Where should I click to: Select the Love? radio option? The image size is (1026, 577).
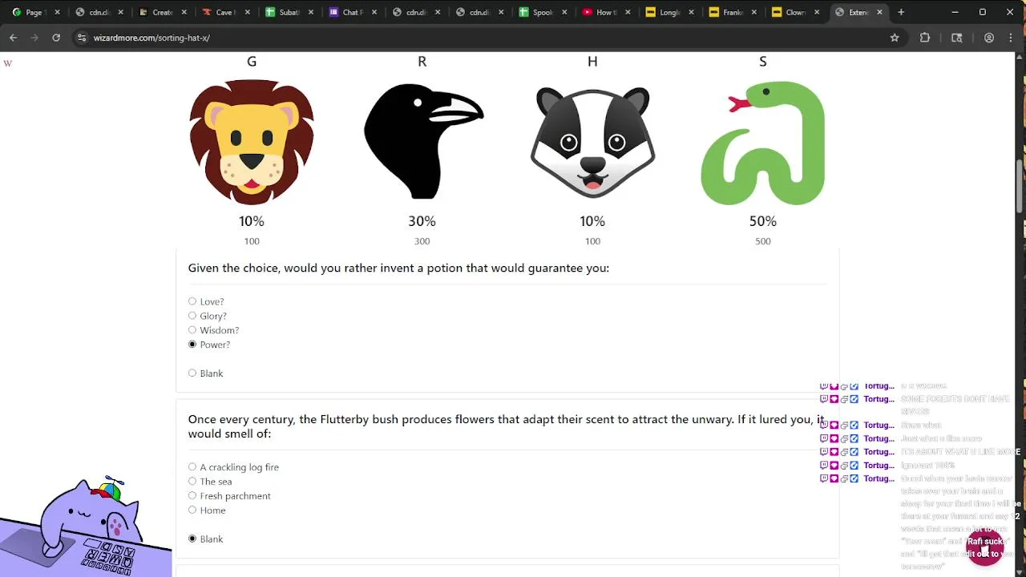pyautogui.click(x=192, y=301)
